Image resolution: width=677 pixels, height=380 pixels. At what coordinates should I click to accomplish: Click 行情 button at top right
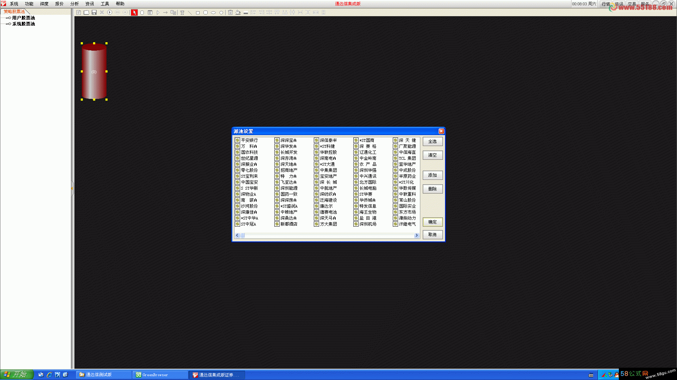click(x=606, y=4)
